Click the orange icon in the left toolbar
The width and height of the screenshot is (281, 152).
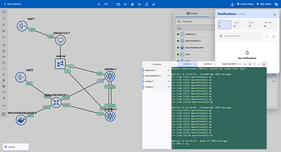click(x=4, y=98)
